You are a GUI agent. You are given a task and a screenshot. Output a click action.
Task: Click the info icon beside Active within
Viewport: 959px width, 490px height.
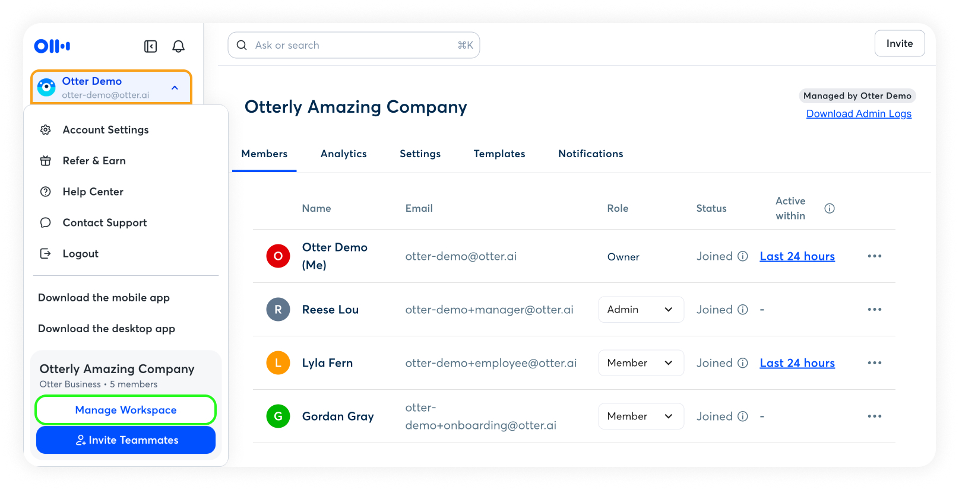(x=829, y=208)
